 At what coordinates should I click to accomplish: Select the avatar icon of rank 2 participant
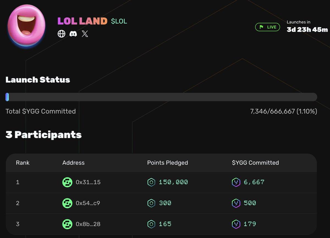coord(67,203)
